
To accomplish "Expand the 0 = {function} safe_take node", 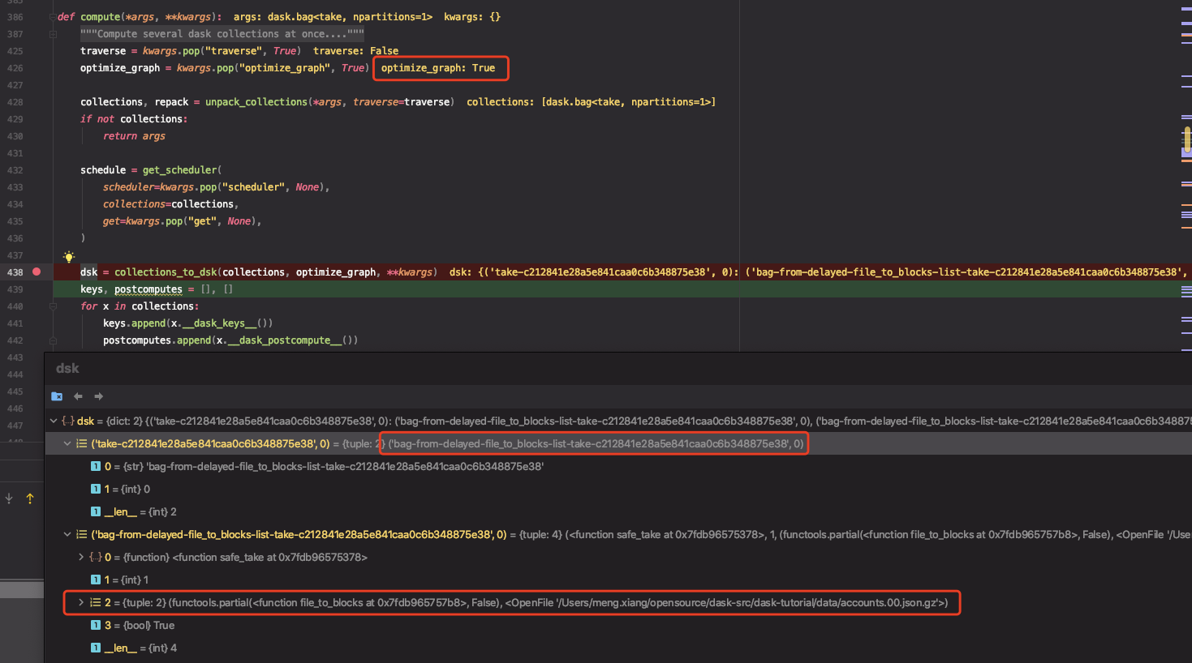I will click(x=81, y=557).
